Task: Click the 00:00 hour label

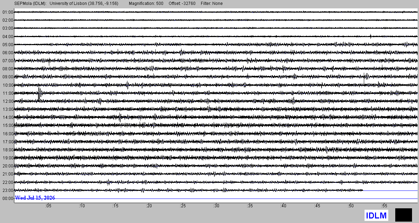Action: tap(8, 199)
